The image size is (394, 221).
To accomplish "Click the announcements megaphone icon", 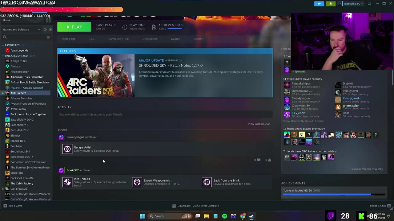I will 319,4.
